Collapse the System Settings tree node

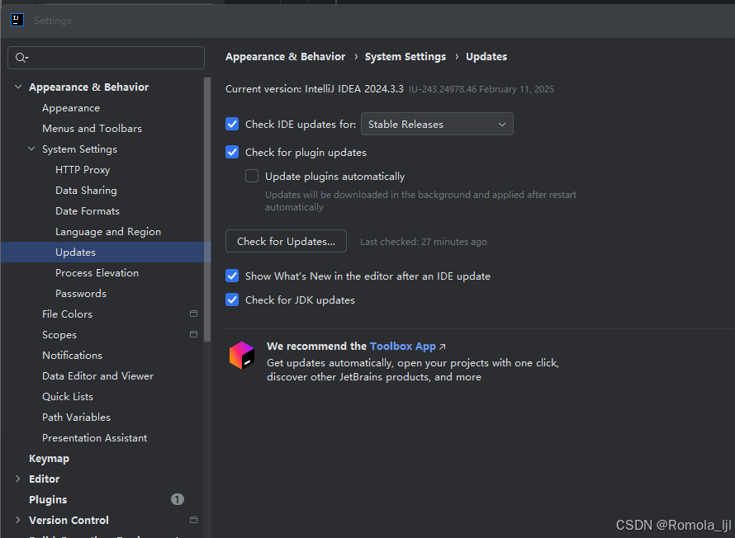point(31,149)
